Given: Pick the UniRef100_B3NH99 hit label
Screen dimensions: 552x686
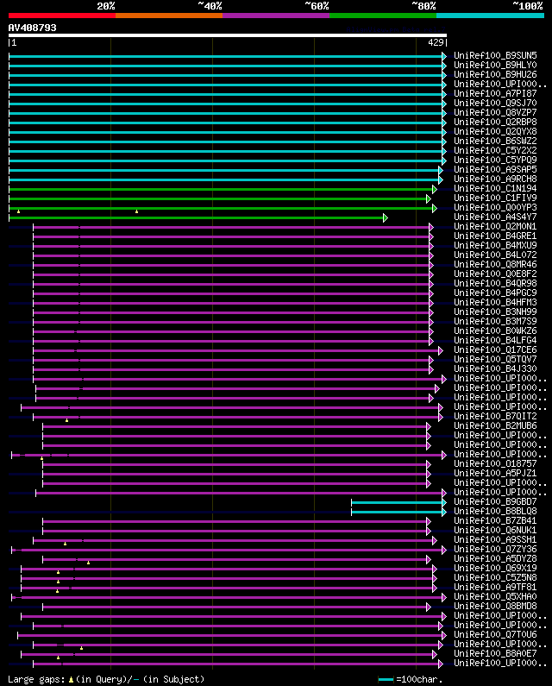Looking at the screenshot, I should (x=495, y=312).
